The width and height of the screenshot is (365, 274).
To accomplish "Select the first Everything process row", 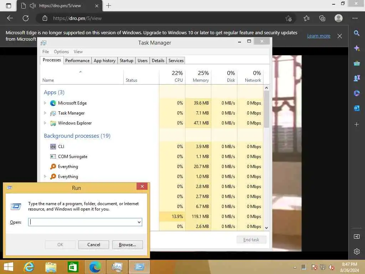I will coord(152,167).
